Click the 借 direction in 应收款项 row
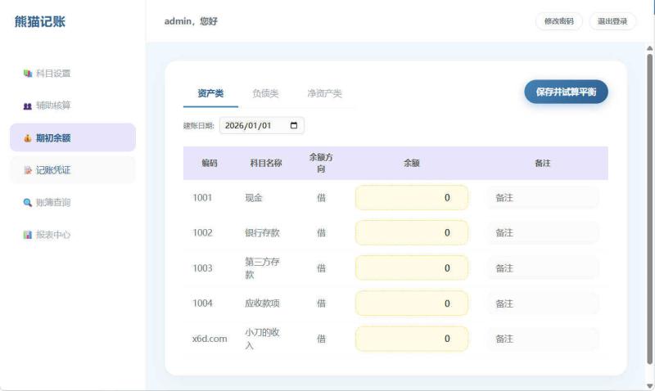This screenshot has width=655, height=391. (321, 303)
